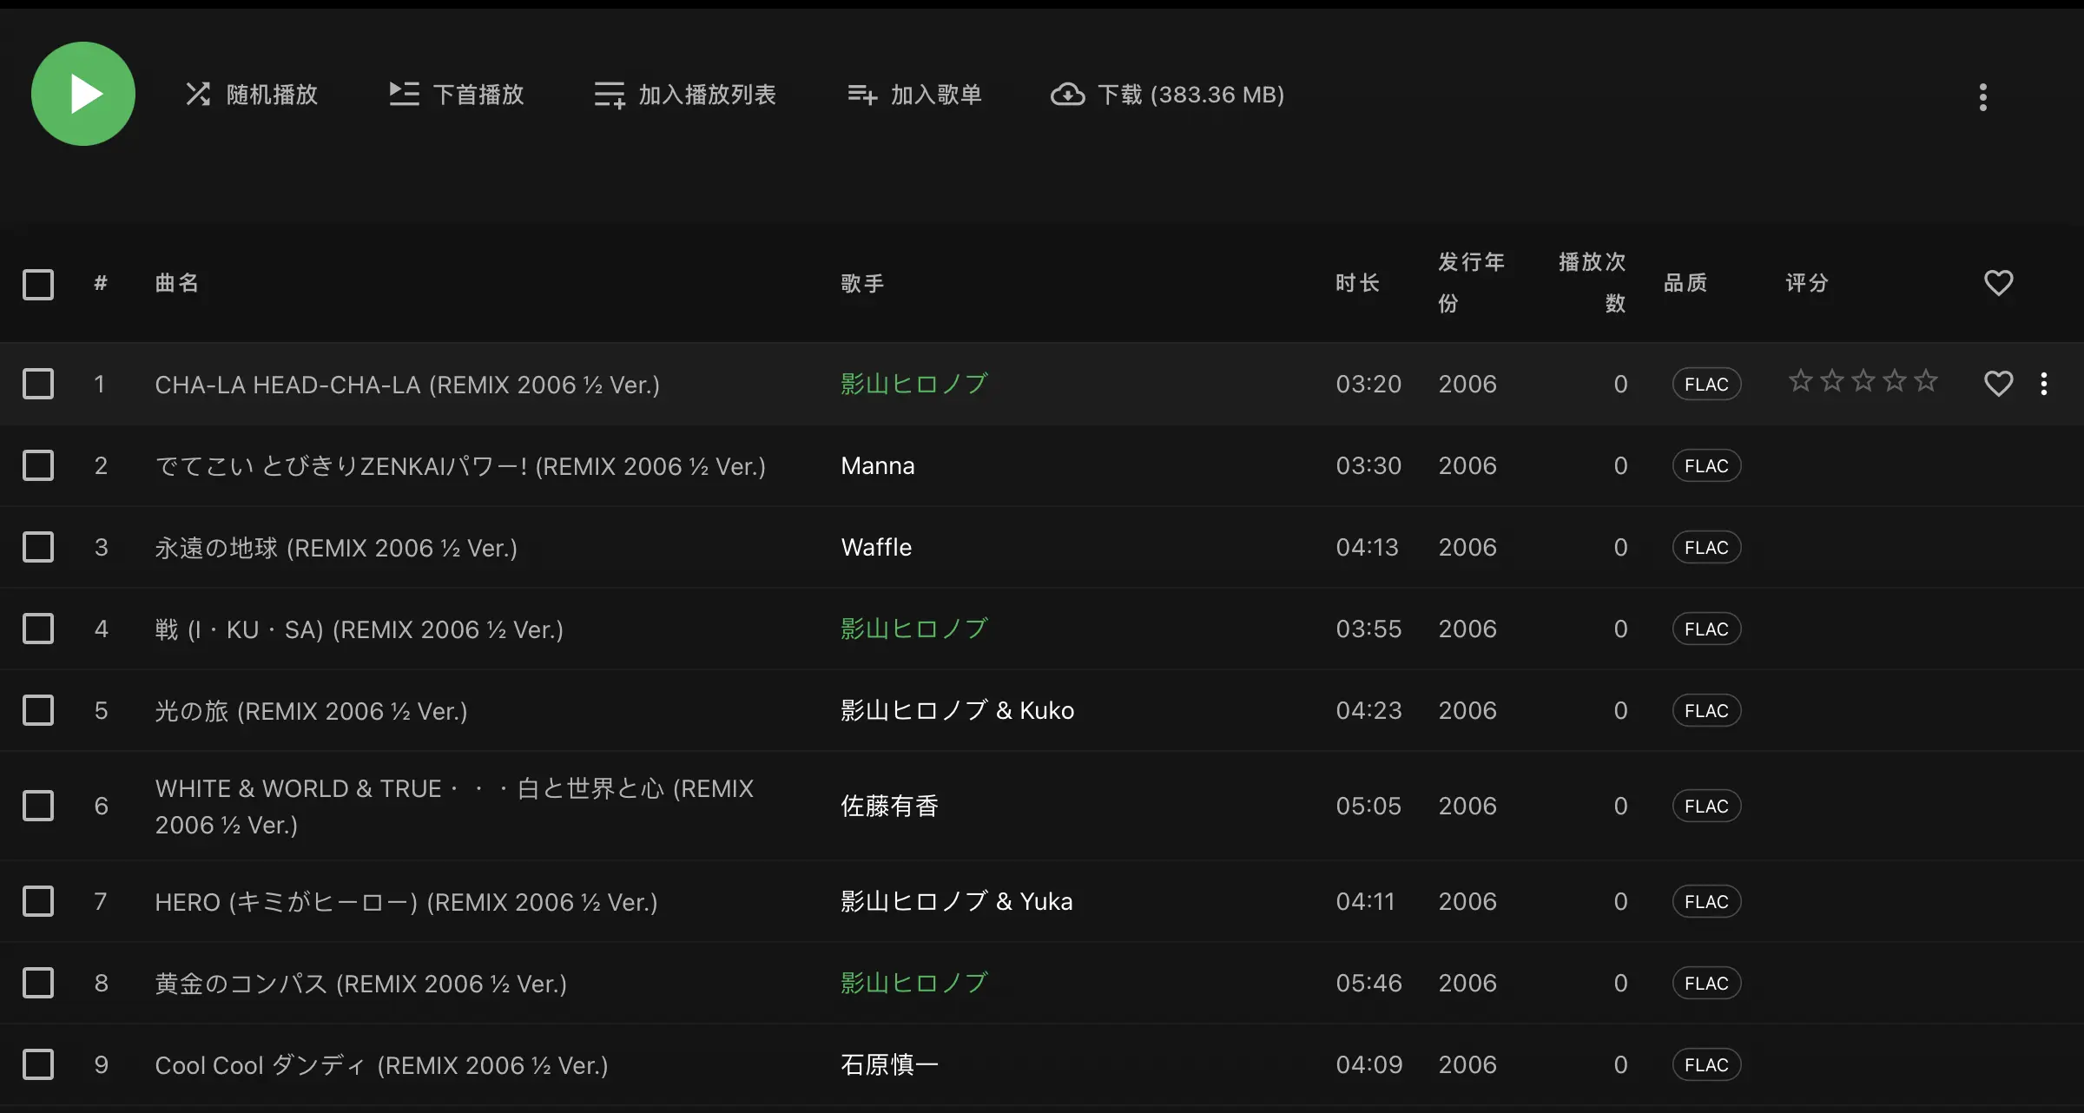
Task: Sort tracks by clicking the 时长 column header
Action: [1357, 282]
